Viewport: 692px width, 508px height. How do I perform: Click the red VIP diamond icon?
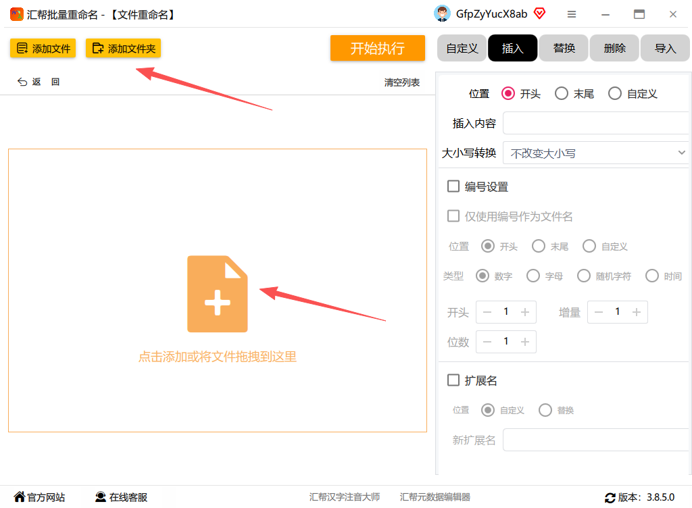(x=539, y=14)
